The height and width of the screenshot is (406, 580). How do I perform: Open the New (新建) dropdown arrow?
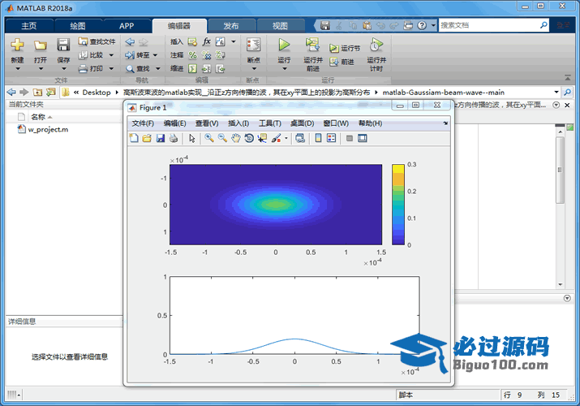coord(17,68)
